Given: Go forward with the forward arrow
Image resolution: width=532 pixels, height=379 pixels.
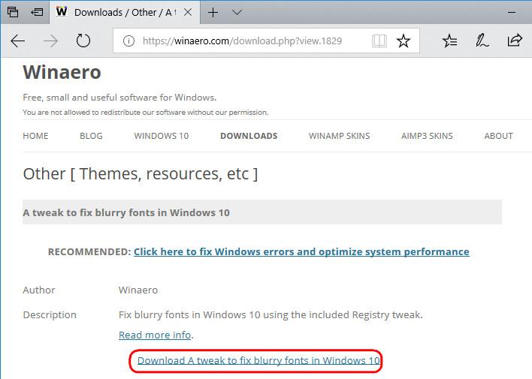Looking at the screenshot, I should (50, 41).
